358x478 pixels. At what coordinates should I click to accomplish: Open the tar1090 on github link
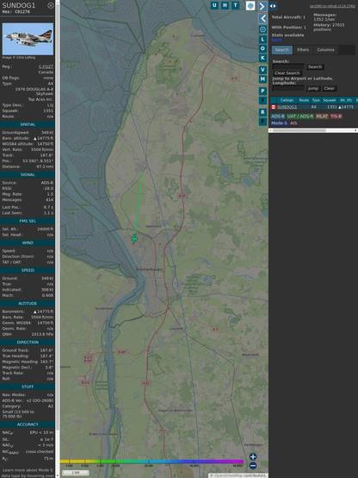332,6
